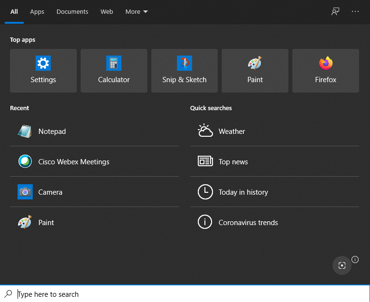
Task: Click the Settings tile label
Action: click(x=43, y=80)
